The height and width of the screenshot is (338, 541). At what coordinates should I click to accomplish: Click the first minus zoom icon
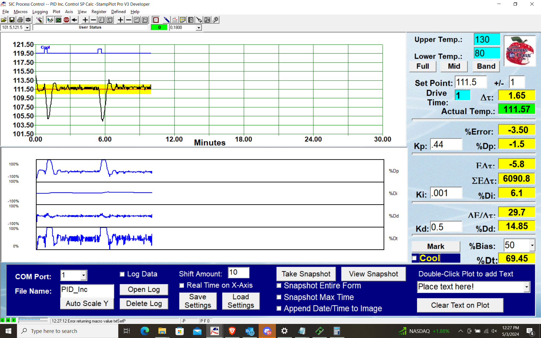point(93,20)
